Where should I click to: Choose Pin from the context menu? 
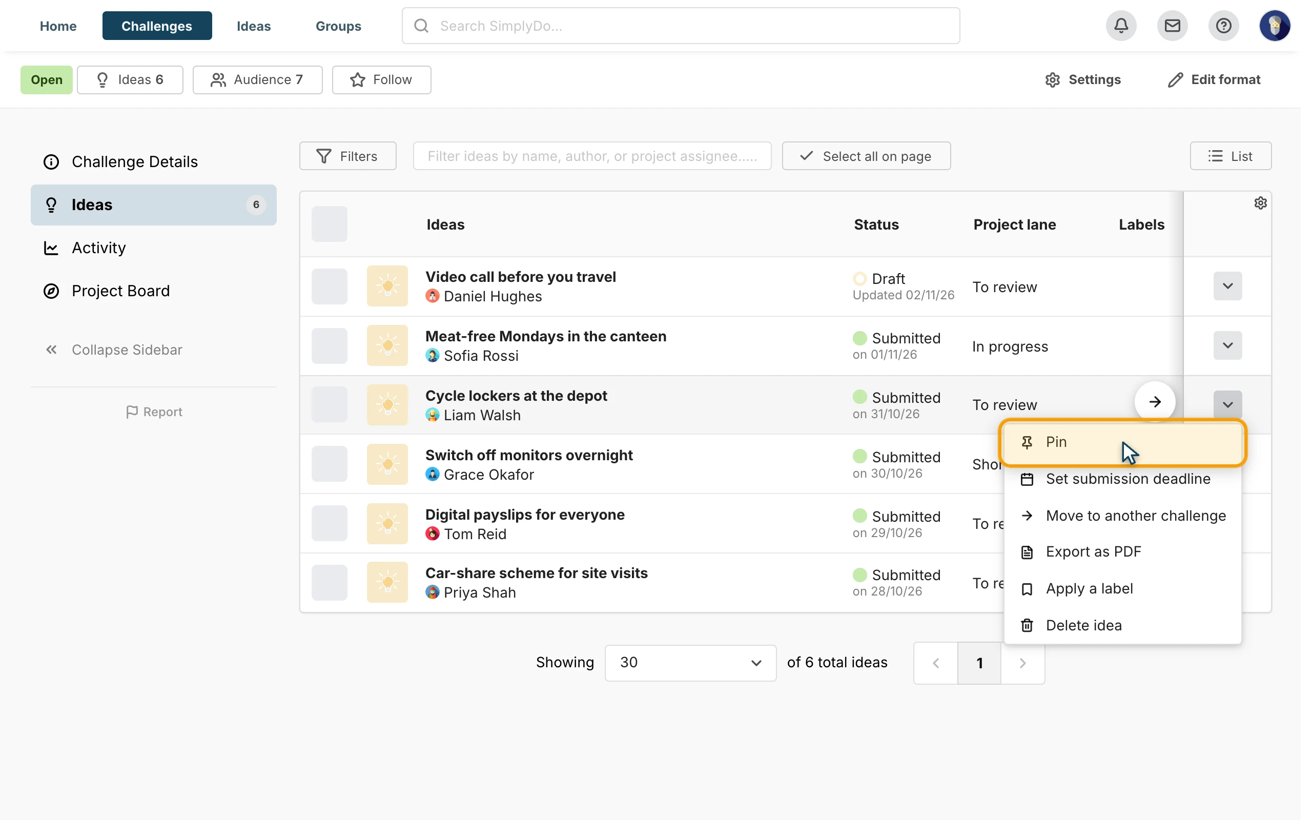[x=1122, y=442]
